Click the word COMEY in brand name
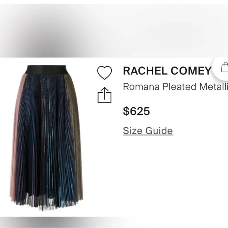The image size is (228, 228). click(x=191, y=71)
